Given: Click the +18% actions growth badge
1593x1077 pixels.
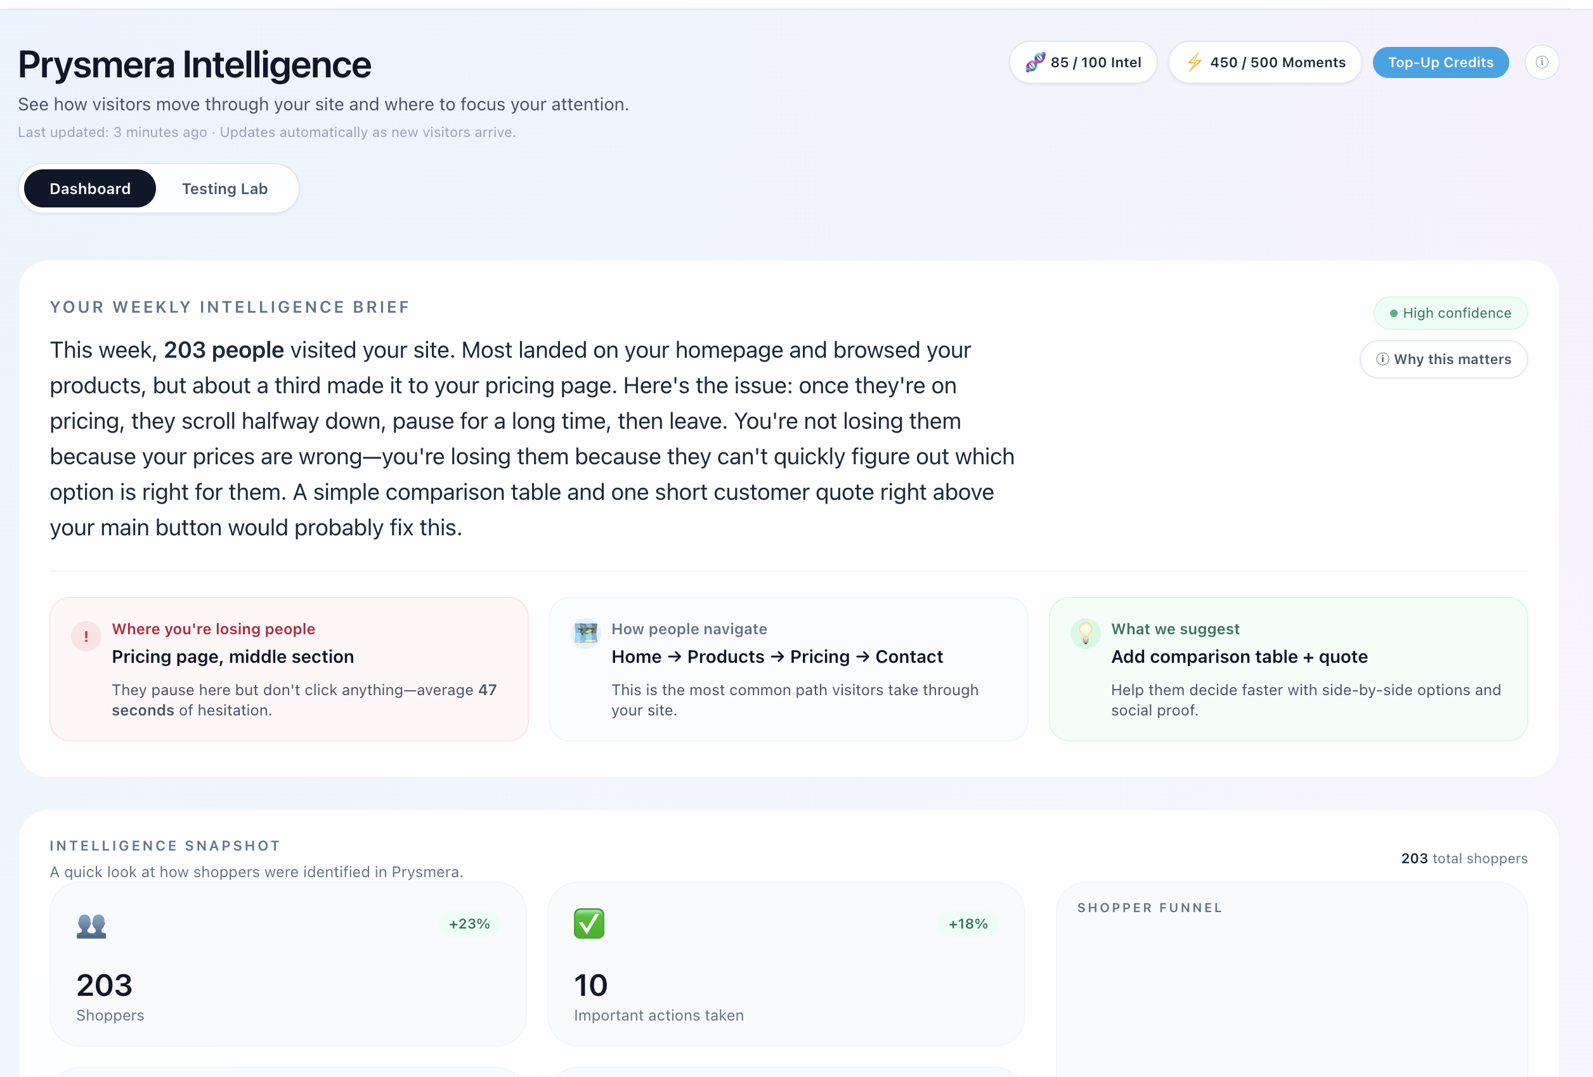Looking at the screenshot, I should pyautogui.click(x=967, y=924).
